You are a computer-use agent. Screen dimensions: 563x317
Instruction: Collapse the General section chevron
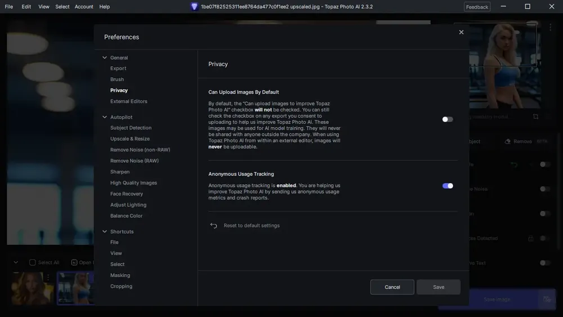pyautogui.click(x=105, y=57)
